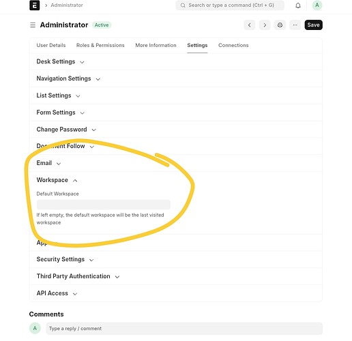Go to next document arrow
This screenshot has height=341, width=352.
point(265,25)
